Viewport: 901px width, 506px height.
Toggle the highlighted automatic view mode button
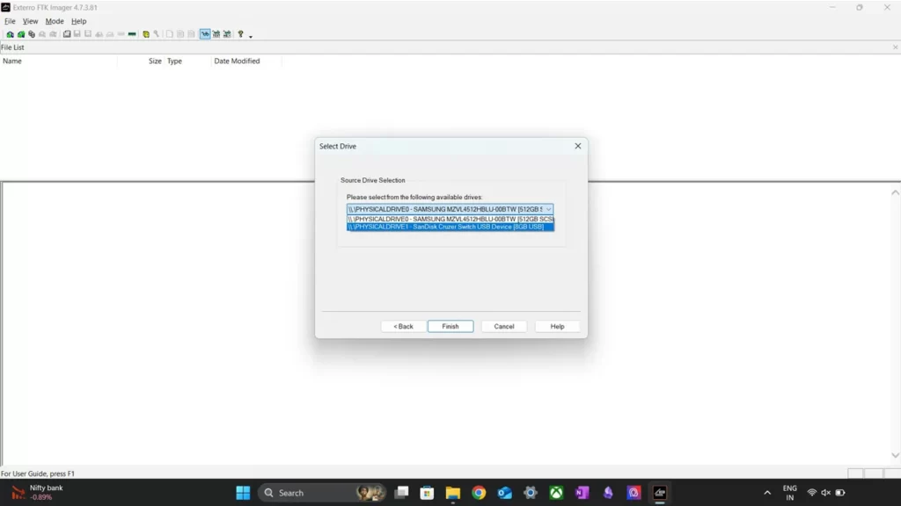pyautogui.click(x=205, y=34)
